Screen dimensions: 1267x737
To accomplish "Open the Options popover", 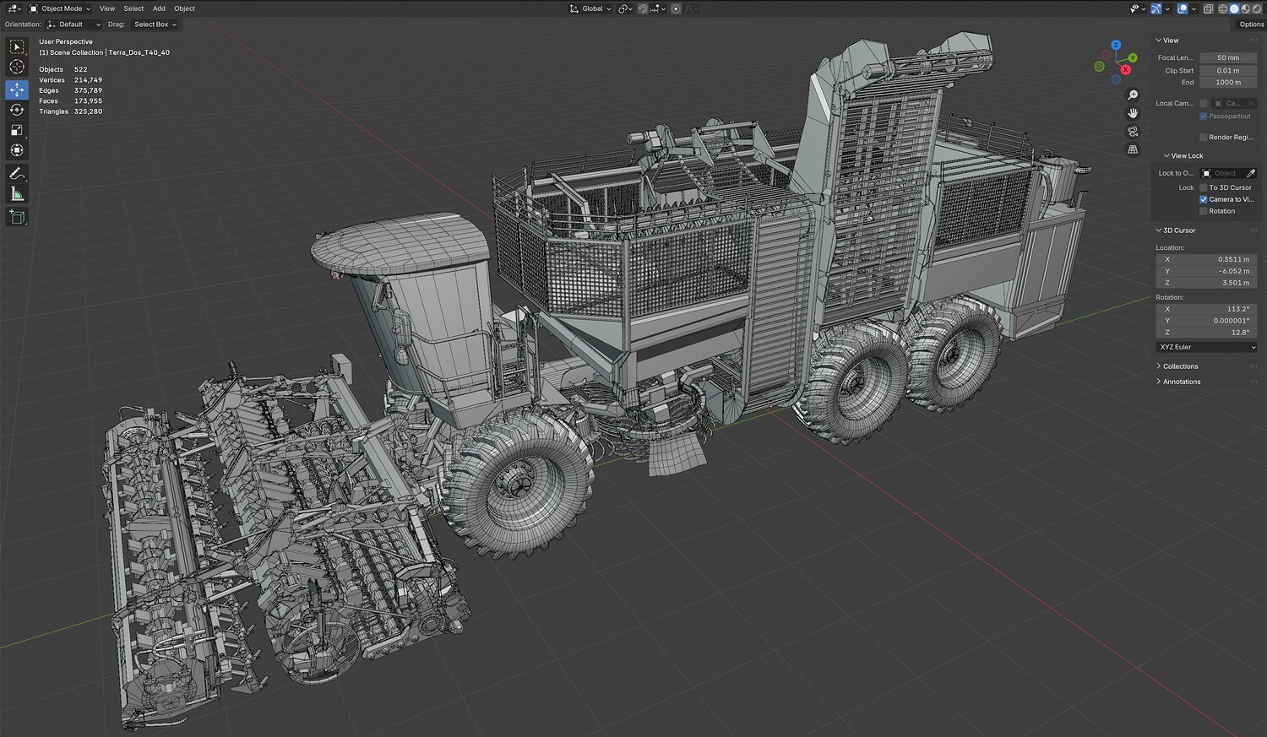I will pos(1251,24).
